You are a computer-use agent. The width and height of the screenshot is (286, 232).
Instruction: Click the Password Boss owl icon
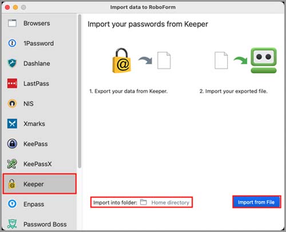[x=12, y=224]
